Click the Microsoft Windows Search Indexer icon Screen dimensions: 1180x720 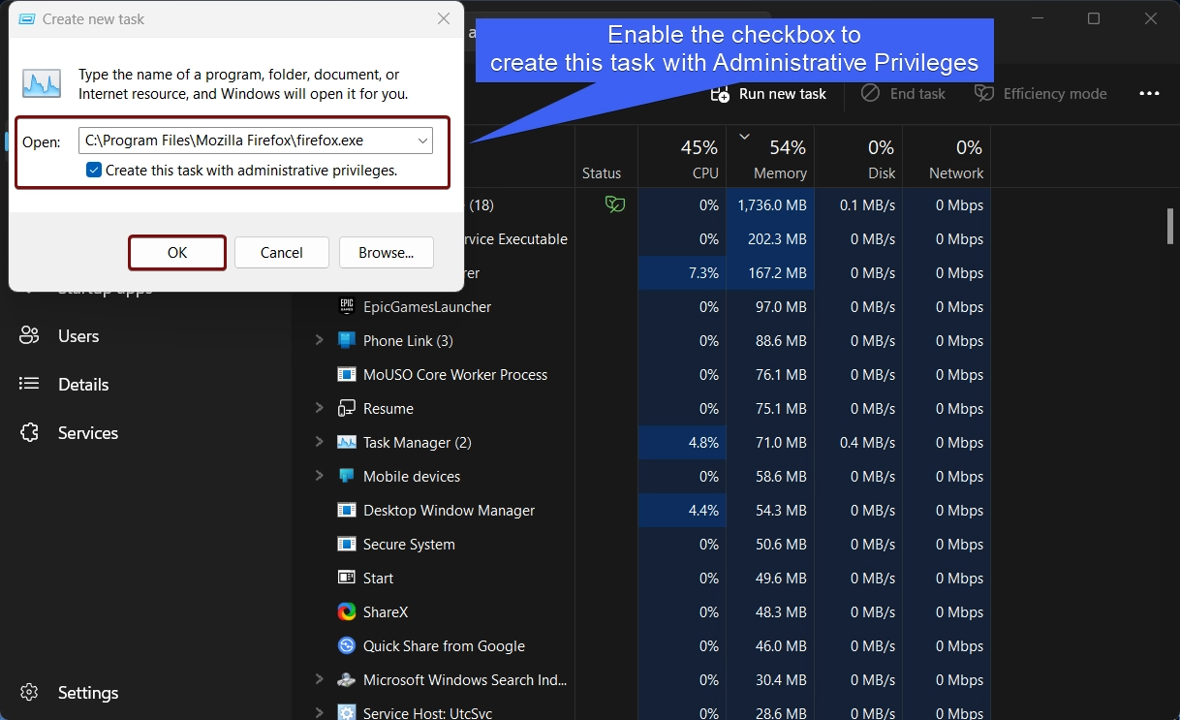point(347,679)
